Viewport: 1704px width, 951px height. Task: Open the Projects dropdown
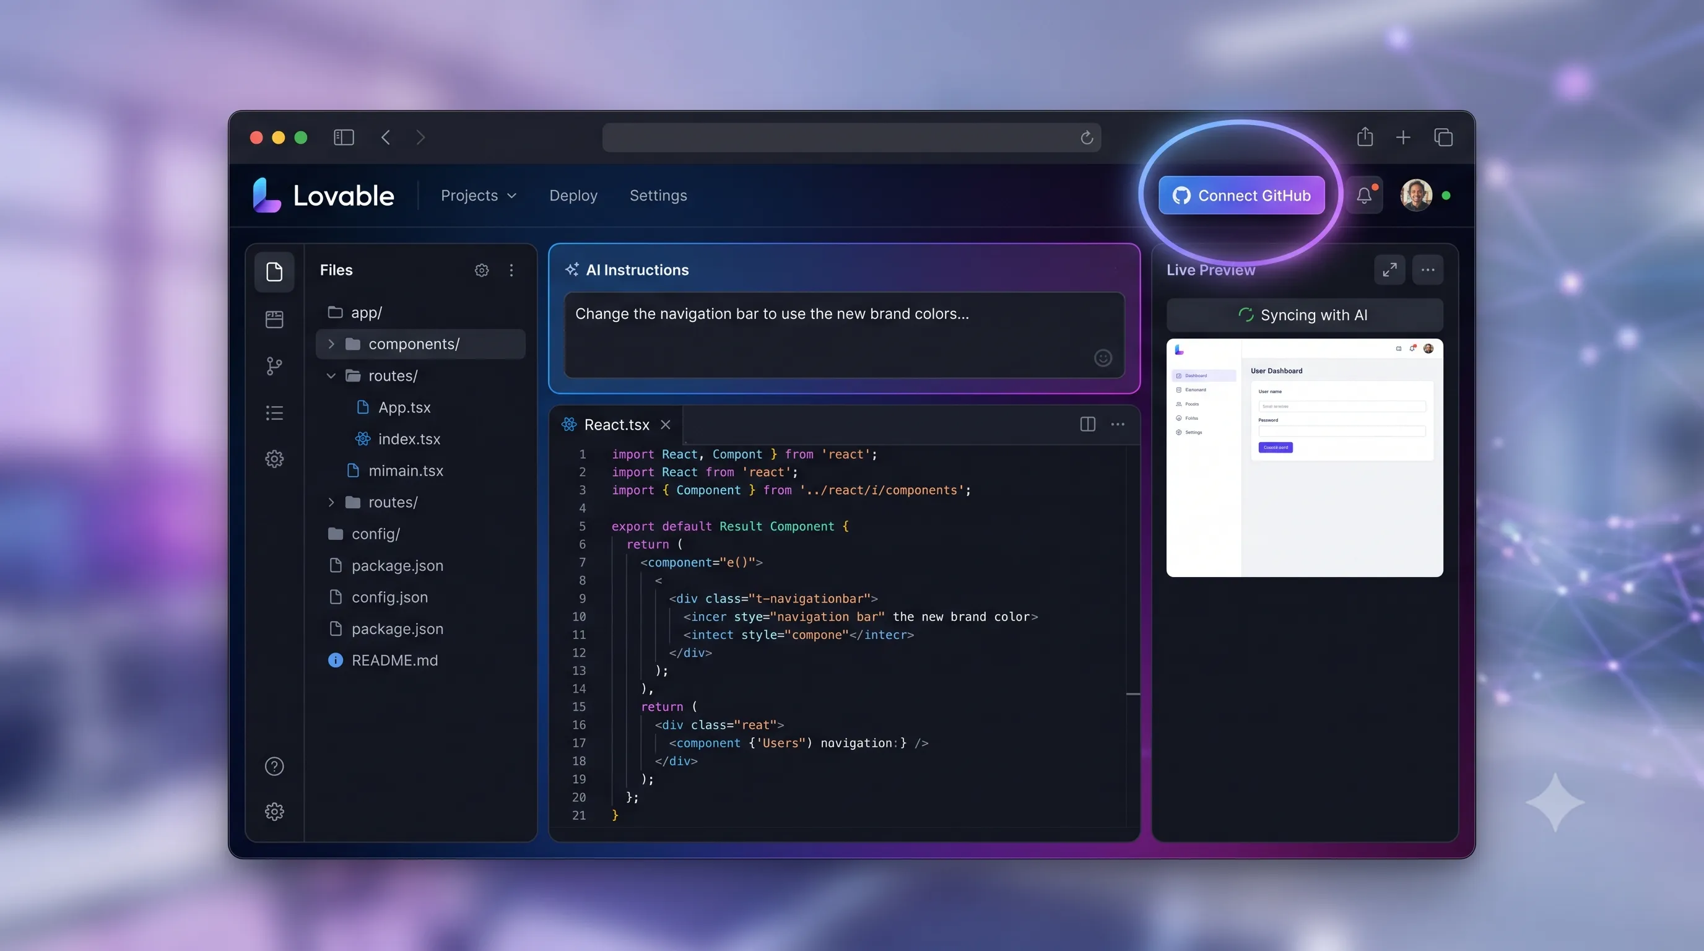(478, 195)
